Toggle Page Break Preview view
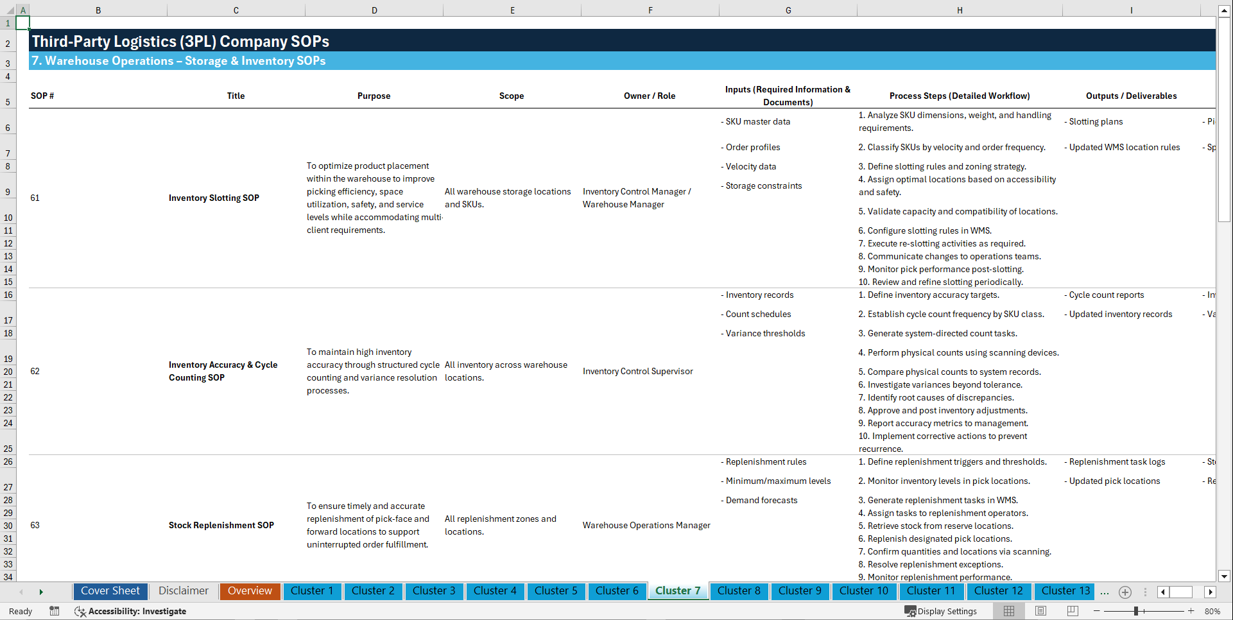This screenshot has width=1233, height=620. [1072, 611]
